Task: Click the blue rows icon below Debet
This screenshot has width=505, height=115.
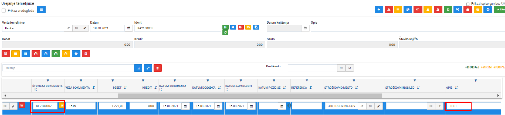Action: [26, 54]
